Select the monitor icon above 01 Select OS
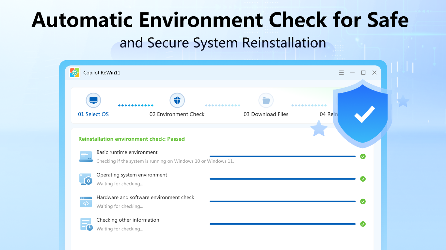 (x=93, y=100)
